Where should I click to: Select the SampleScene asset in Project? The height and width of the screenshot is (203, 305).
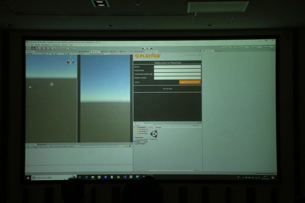coord(153,135)
